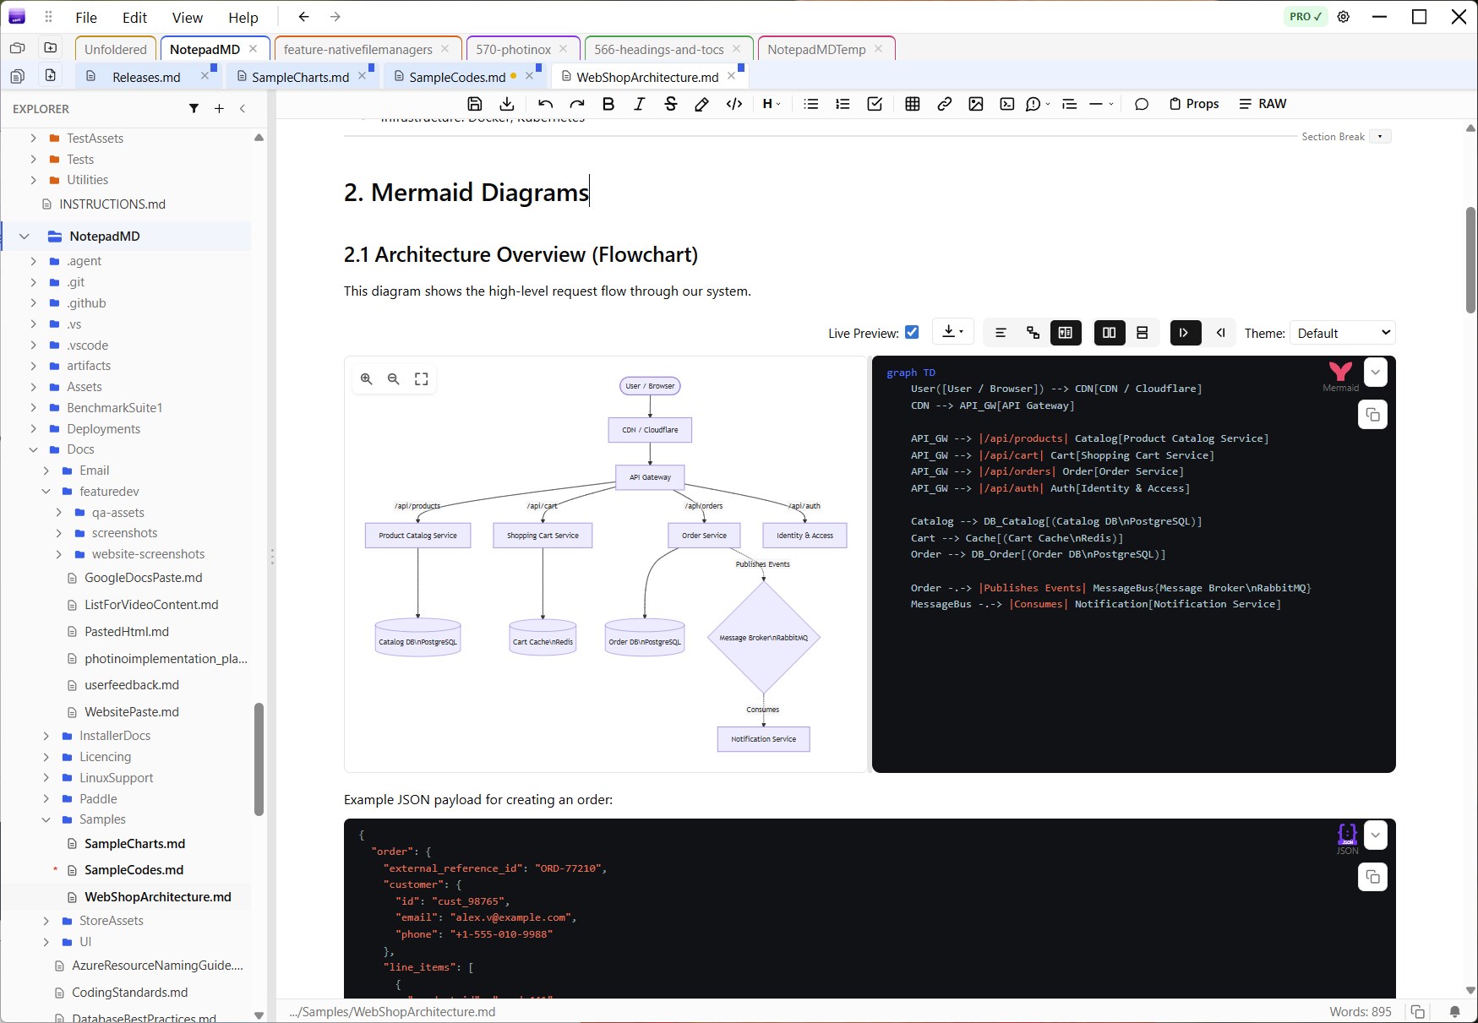Open the Props panel
Viewport: 1478px width, 1023px height.
click(x=1193, y=104)
